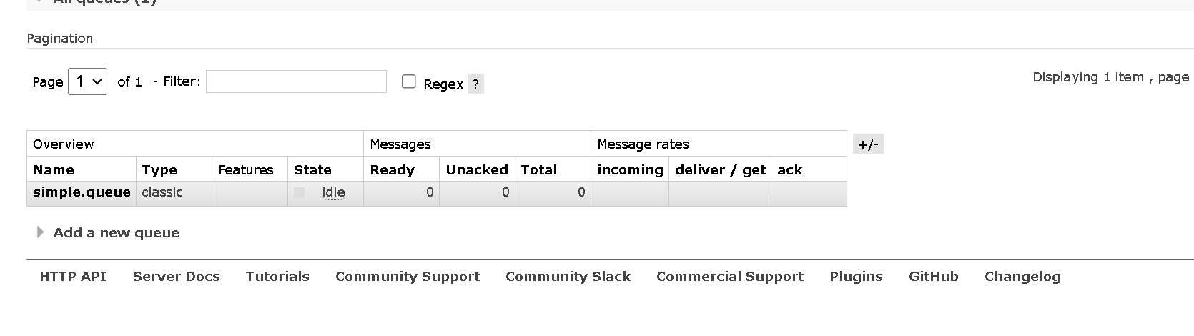This screenshot has width=1194, height=336.
Task: Open the simple.queue queue details
Action: 82,192
